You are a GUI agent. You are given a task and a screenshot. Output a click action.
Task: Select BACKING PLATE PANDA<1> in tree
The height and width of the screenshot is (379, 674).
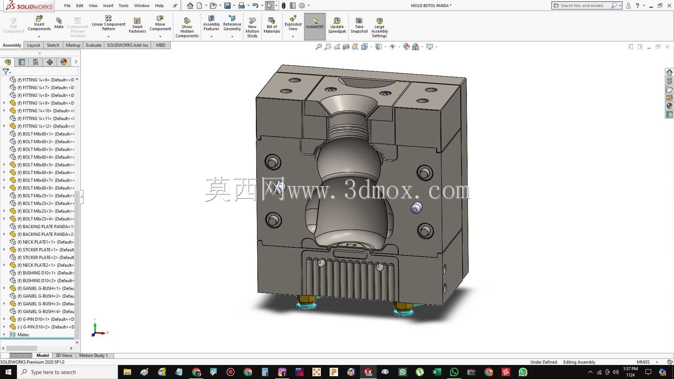tap(42, 227)
